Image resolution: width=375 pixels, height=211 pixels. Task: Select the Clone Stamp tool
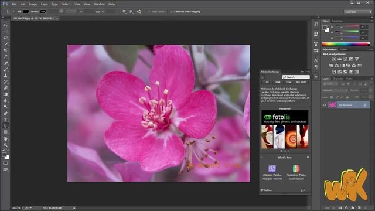click(x=5, y=76)
